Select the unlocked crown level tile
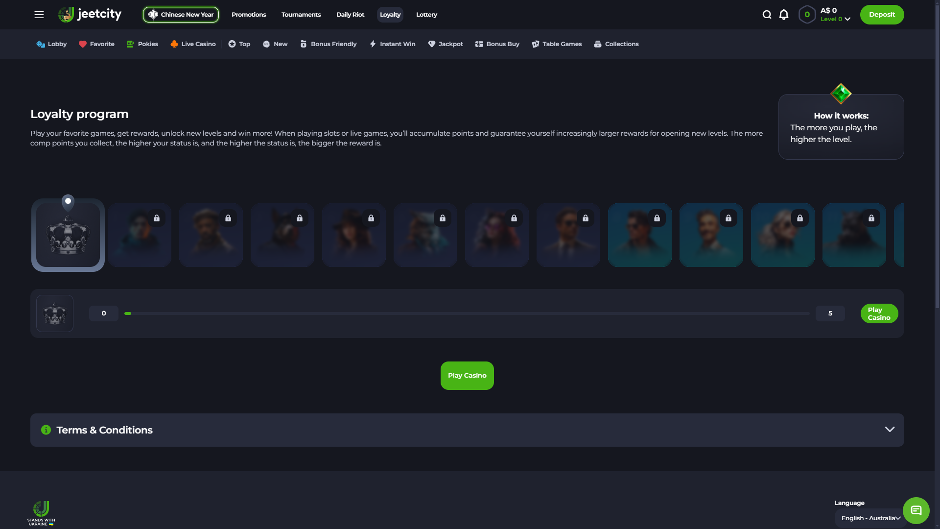 pos(68,236)
